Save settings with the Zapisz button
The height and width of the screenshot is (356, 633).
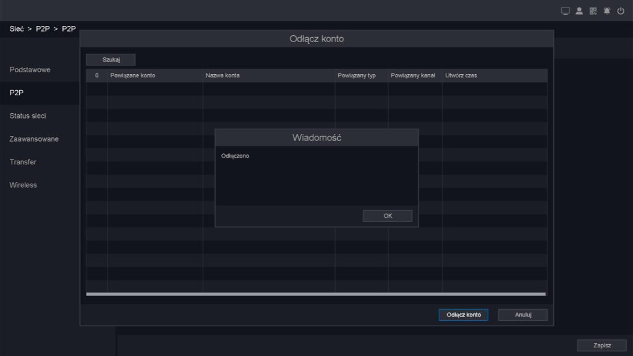[601, 345]
